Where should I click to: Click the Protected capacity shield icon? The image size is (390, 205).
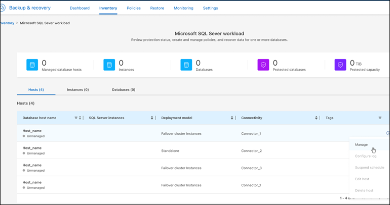coord(340,65)
